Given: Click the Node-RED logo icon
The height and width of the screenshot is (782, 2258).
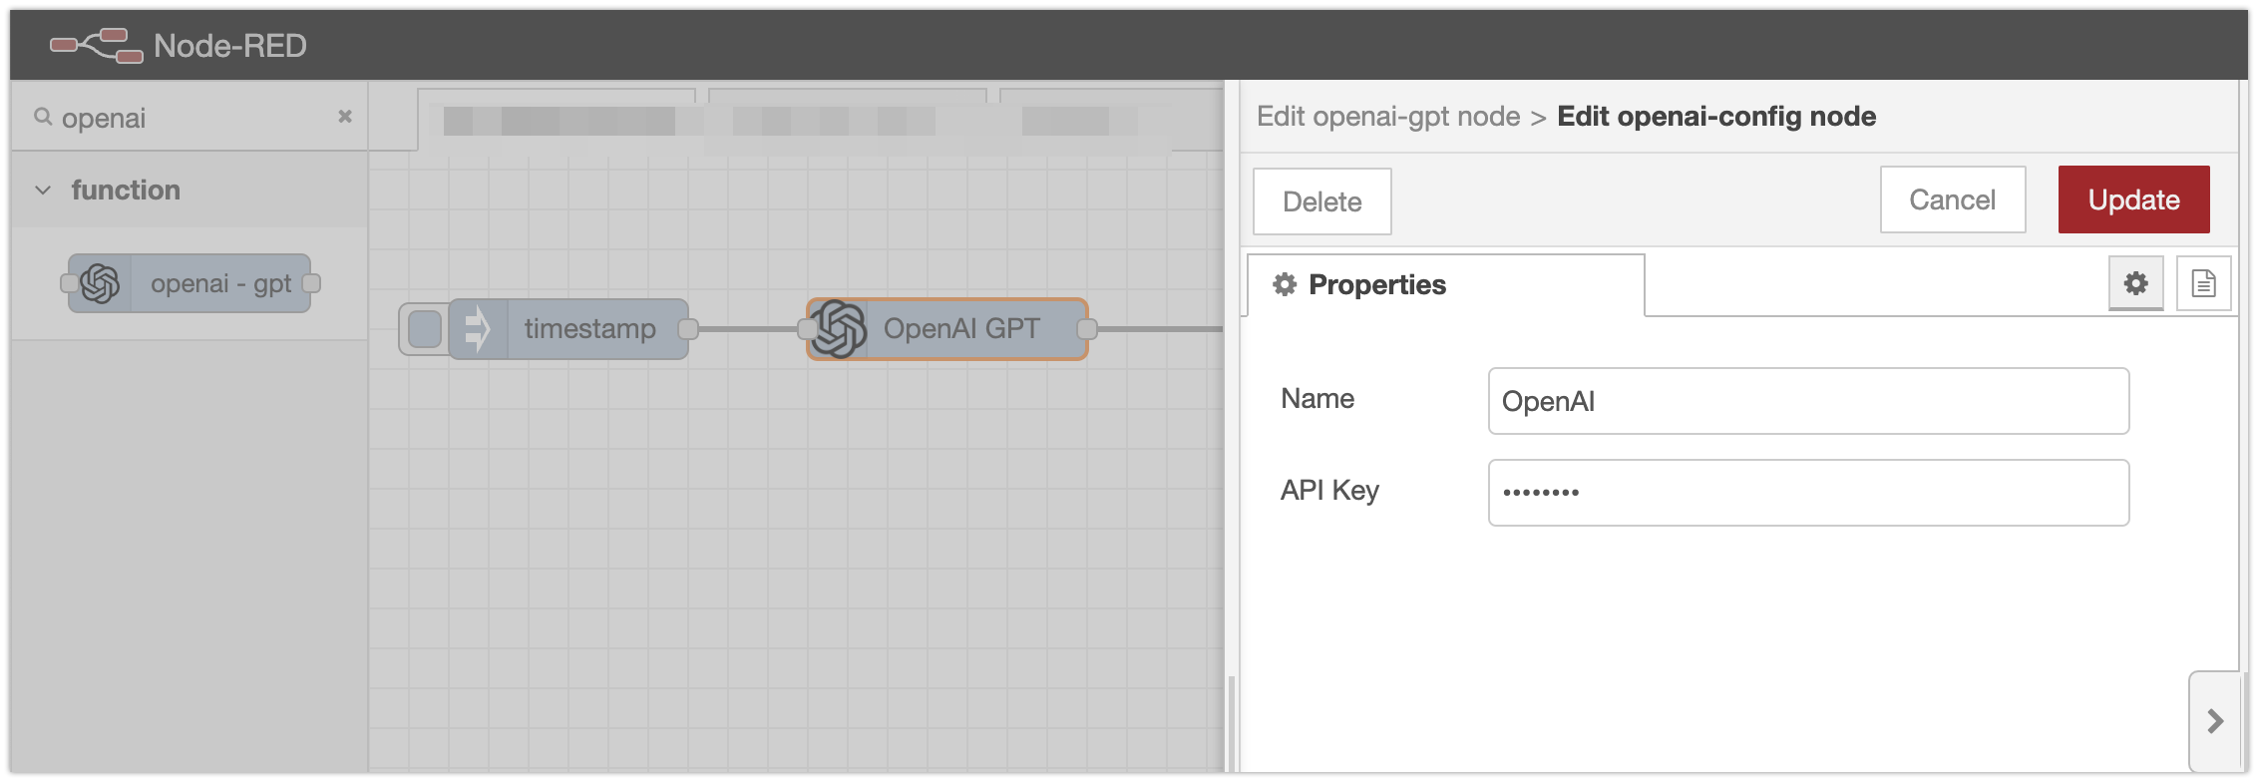Looking at the screenshot, I should click(97, 45).
